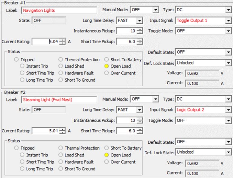Open Breaker #1 Manual Mode dropdown
The image size is (233, 178).
[x=156, y=10]
